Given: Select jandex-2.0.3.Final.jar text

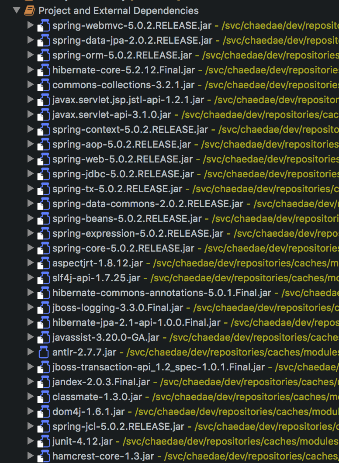Looking at the screenshot, I should tap(101, 382).
